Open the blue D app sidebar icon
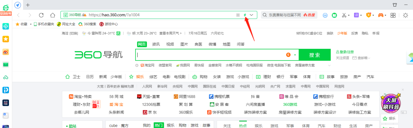Screen dimensions: 413x128 coord(6,90)
